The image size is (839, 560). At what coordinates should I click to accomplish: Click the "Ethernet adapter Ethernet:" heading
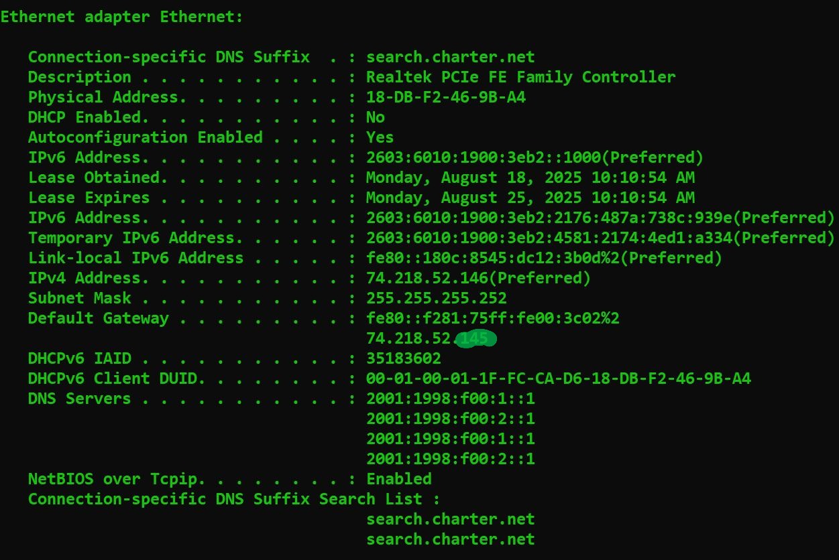121,17
